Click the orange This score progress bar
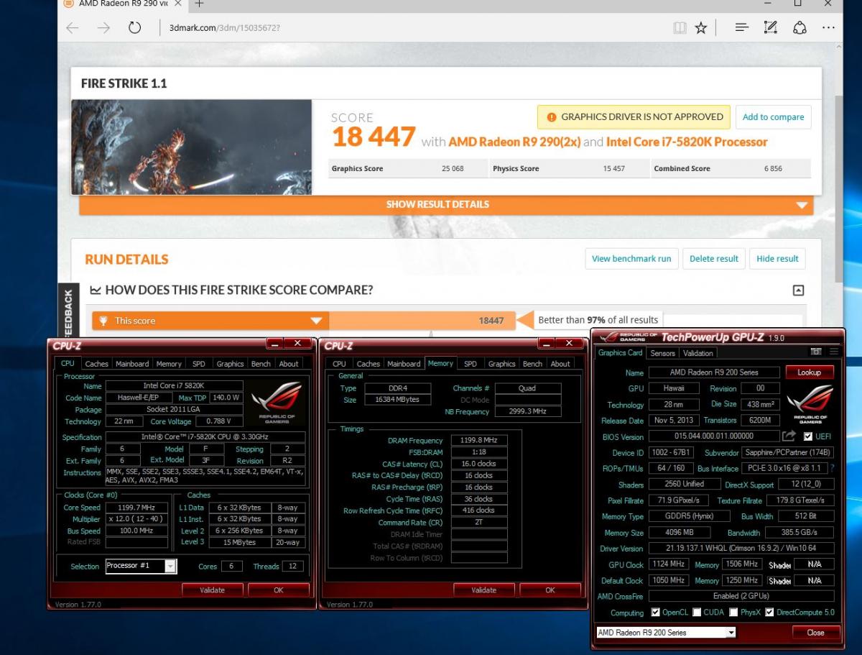862x655 pixels. point(304,321)
